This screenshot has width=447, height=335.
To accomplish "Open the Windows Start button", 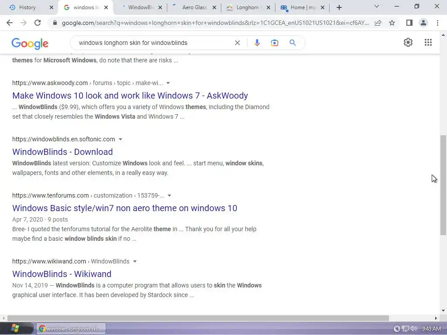I will pos(16,329).
